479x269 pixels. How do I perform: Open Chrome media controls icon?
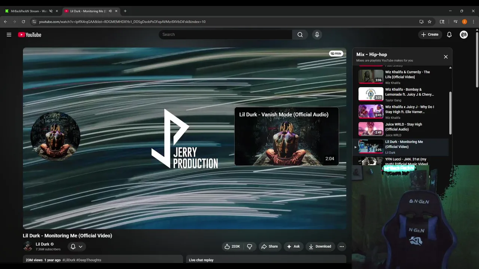455,22
